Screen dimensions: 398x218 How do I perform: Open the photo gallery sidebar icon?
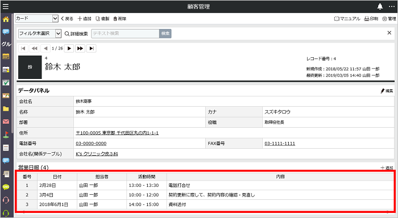(x=6, y=95)
